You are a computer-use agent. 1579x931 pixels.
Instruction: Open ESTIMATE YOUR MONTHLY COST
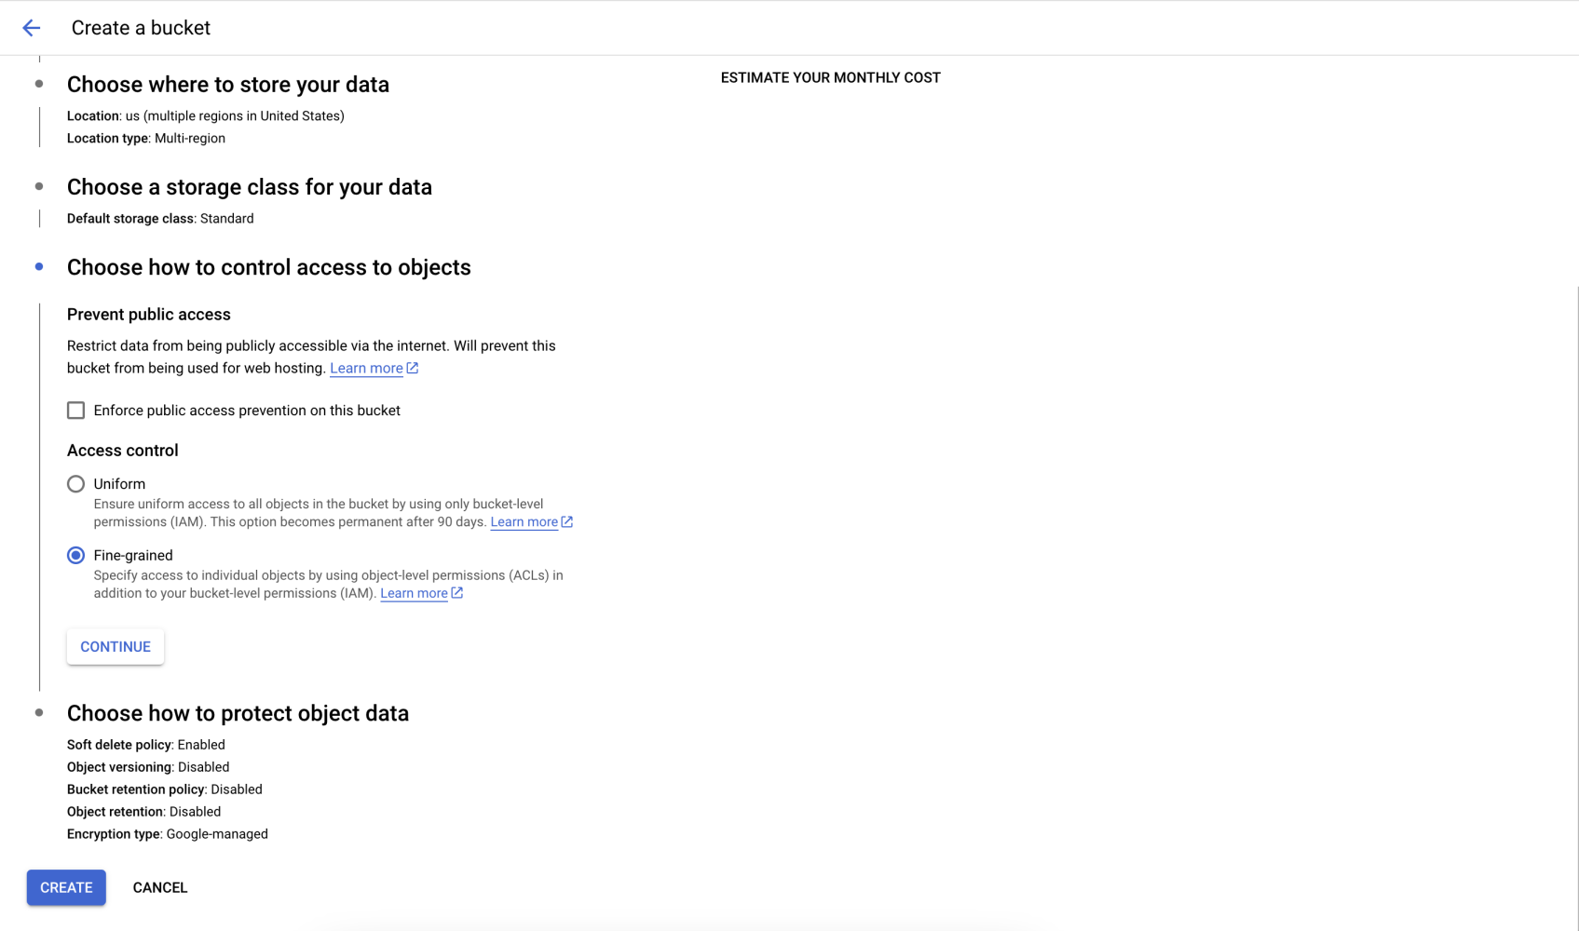tap(830, 77)
